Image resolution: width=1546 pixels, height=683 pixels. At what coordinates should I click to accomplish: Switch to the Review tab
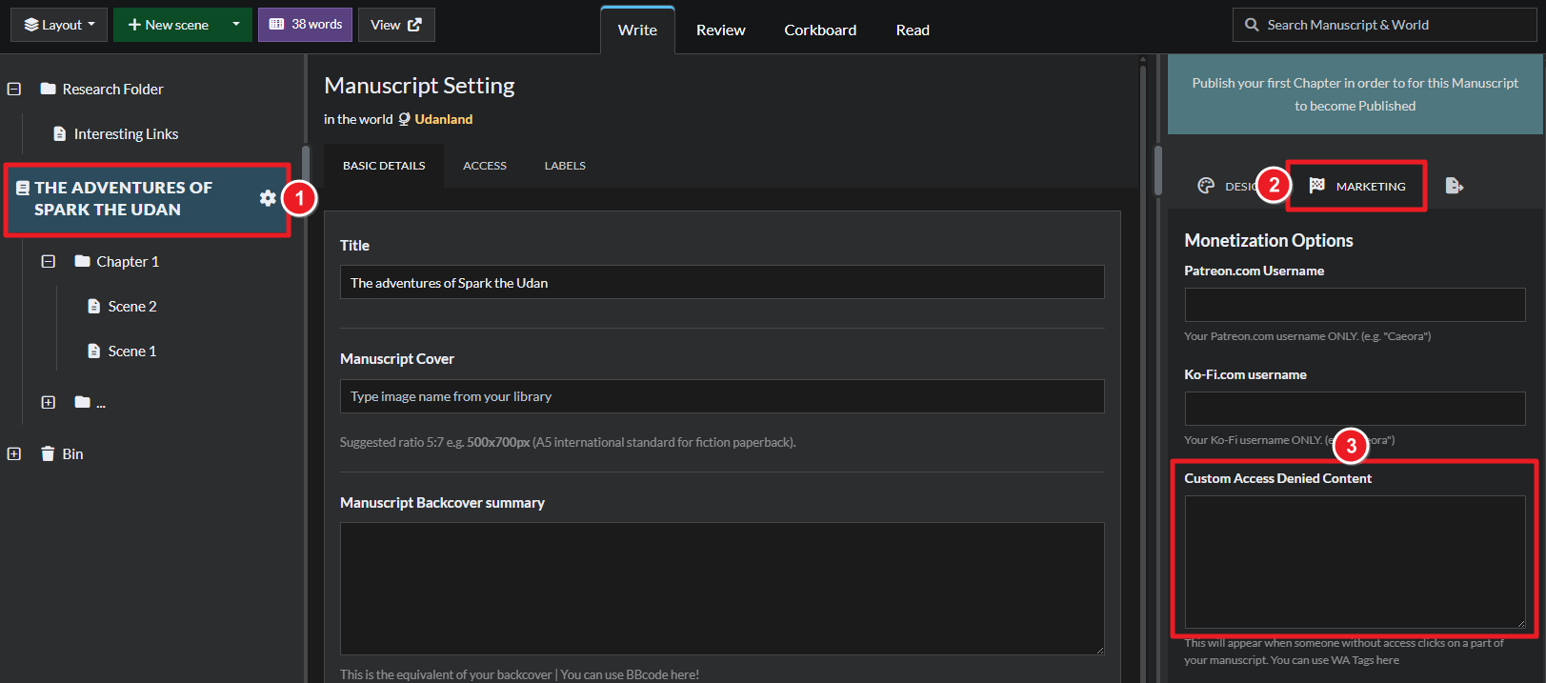[721, 30]
